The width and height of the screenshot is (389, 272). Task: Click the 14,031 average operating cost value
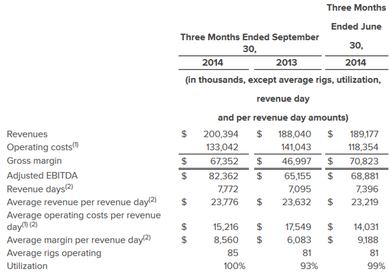click(366, 227)
